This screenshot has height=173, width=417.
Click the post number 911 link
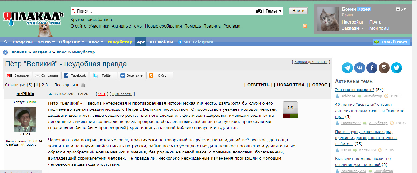[102, 94]
